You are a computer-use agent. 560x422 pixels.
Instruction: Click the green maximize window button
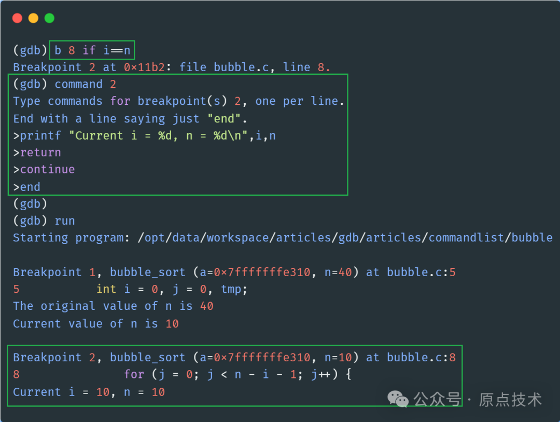[49, 18]
